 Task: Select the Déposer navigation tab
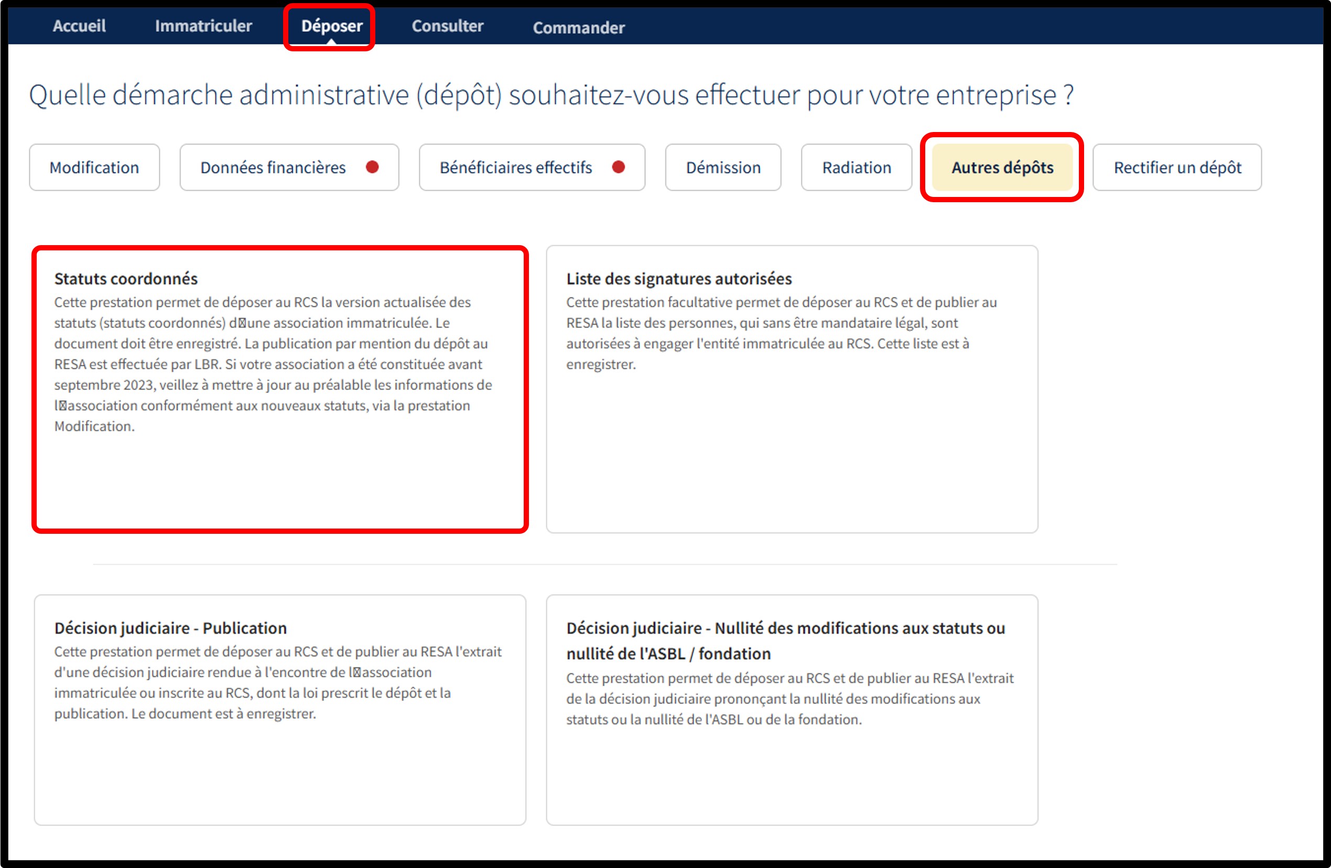tap(332, 26)
